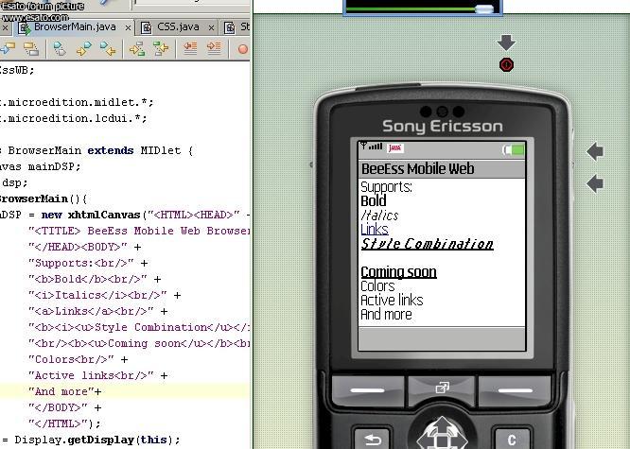Click the "<a>Links</a><br/>" code line
Viewport: 630px width, 449px height.
tap(98, 311)
